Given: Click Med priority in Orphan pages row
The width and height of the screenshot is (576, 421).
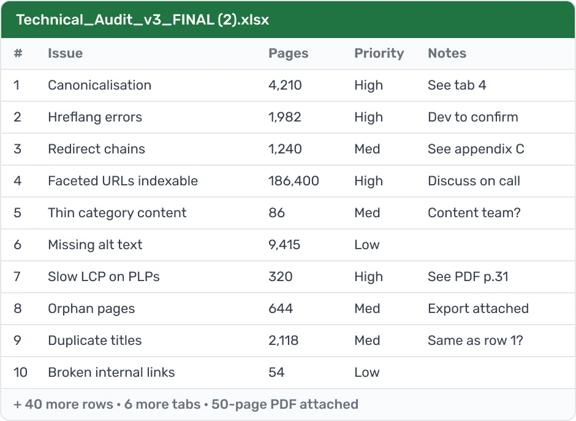Looking at the screenshot, I should pyautogui.click(x=367, y=309).
